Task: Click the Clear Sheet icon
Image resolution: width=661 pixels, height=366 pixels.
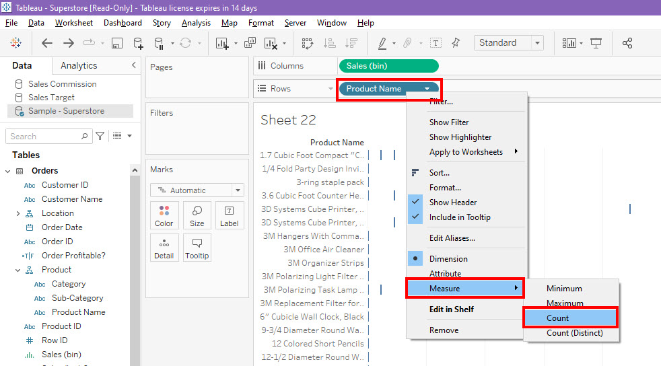Action: pyautogui.click(x=270, y=43)
